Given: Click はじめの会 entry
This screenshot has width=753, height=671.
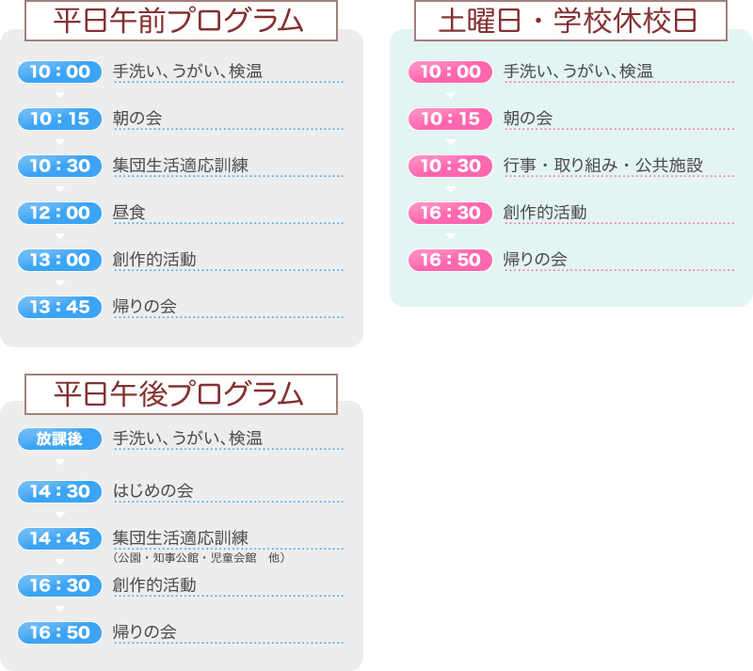Looking at the screenshot, I should [x=153, y=491].
